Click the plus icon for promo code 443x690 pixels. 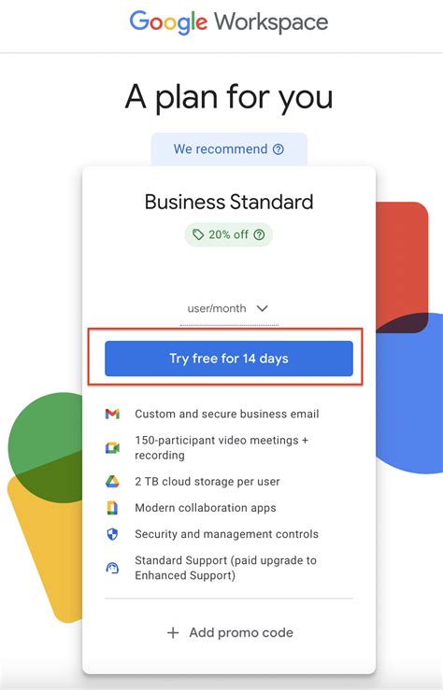[x=173, y=633]
